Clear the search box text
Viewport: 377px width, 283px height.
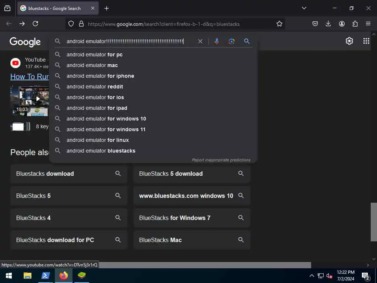(200, 41)
